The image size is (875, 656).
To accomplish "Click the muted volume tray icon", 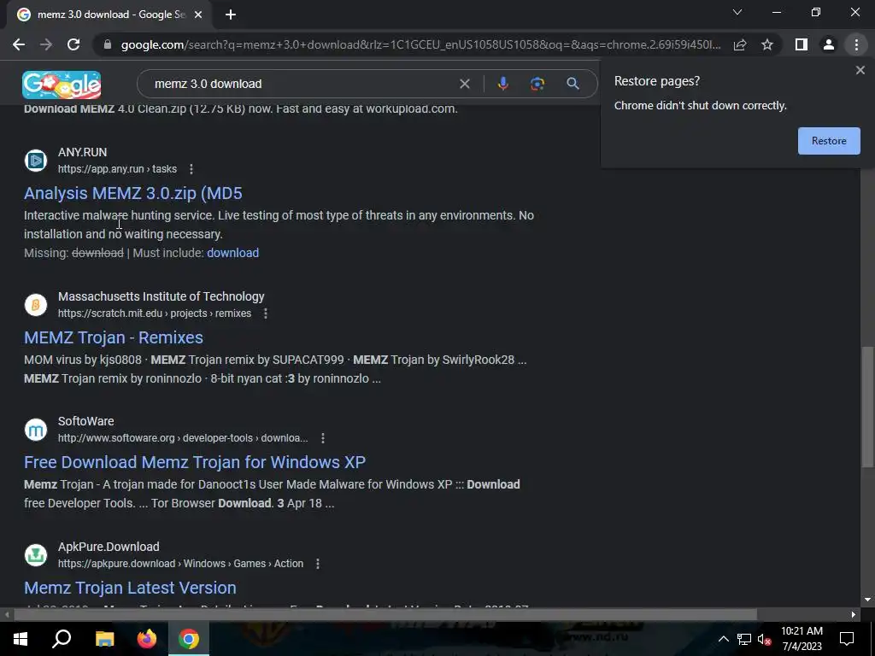I will point(765,639).
